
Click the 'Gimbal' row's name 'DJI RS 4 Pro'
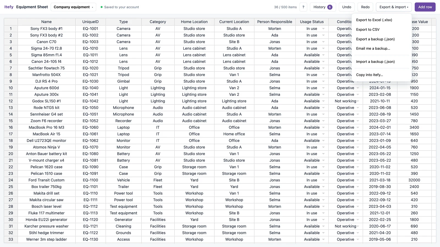coord(46,81)
